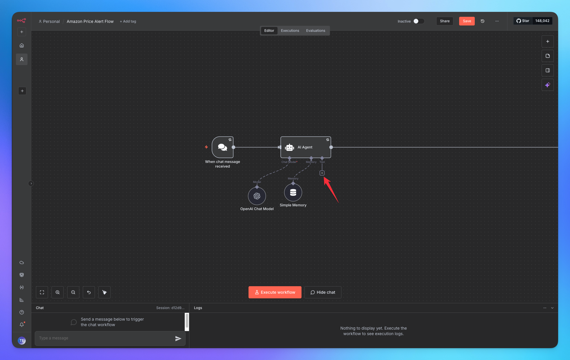Switch to the Executions tab

(x=290, y=31)
